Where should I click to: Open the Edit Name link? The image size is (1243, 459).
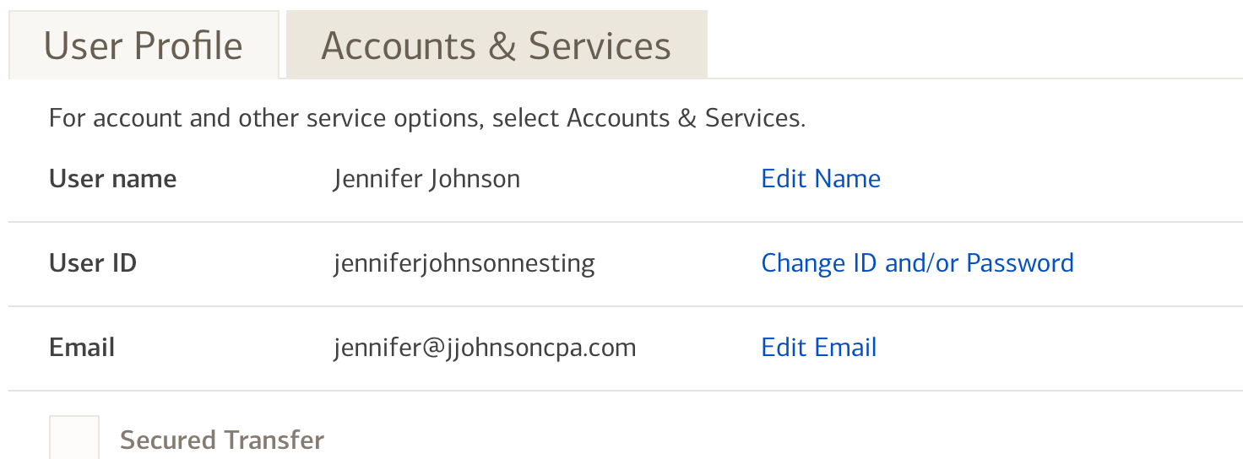click(x=821, y=179)
